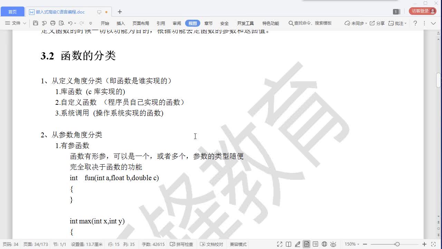Click the full screen view icon
Viewport: 442px width, 249px height.
pos(280,244)
